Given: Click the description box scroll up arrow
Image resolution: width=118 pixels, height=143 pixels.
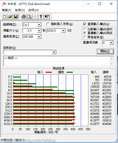Looking at the screenshot, I should click(x=111, y=58).
